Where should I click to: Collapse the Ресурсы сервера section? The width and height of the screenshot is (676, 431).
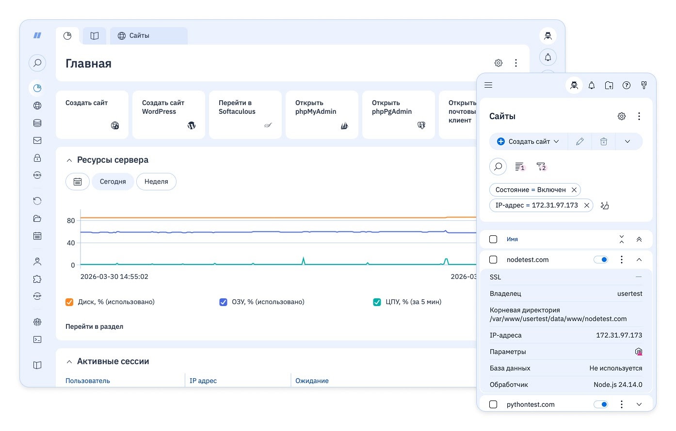[69, 160]
